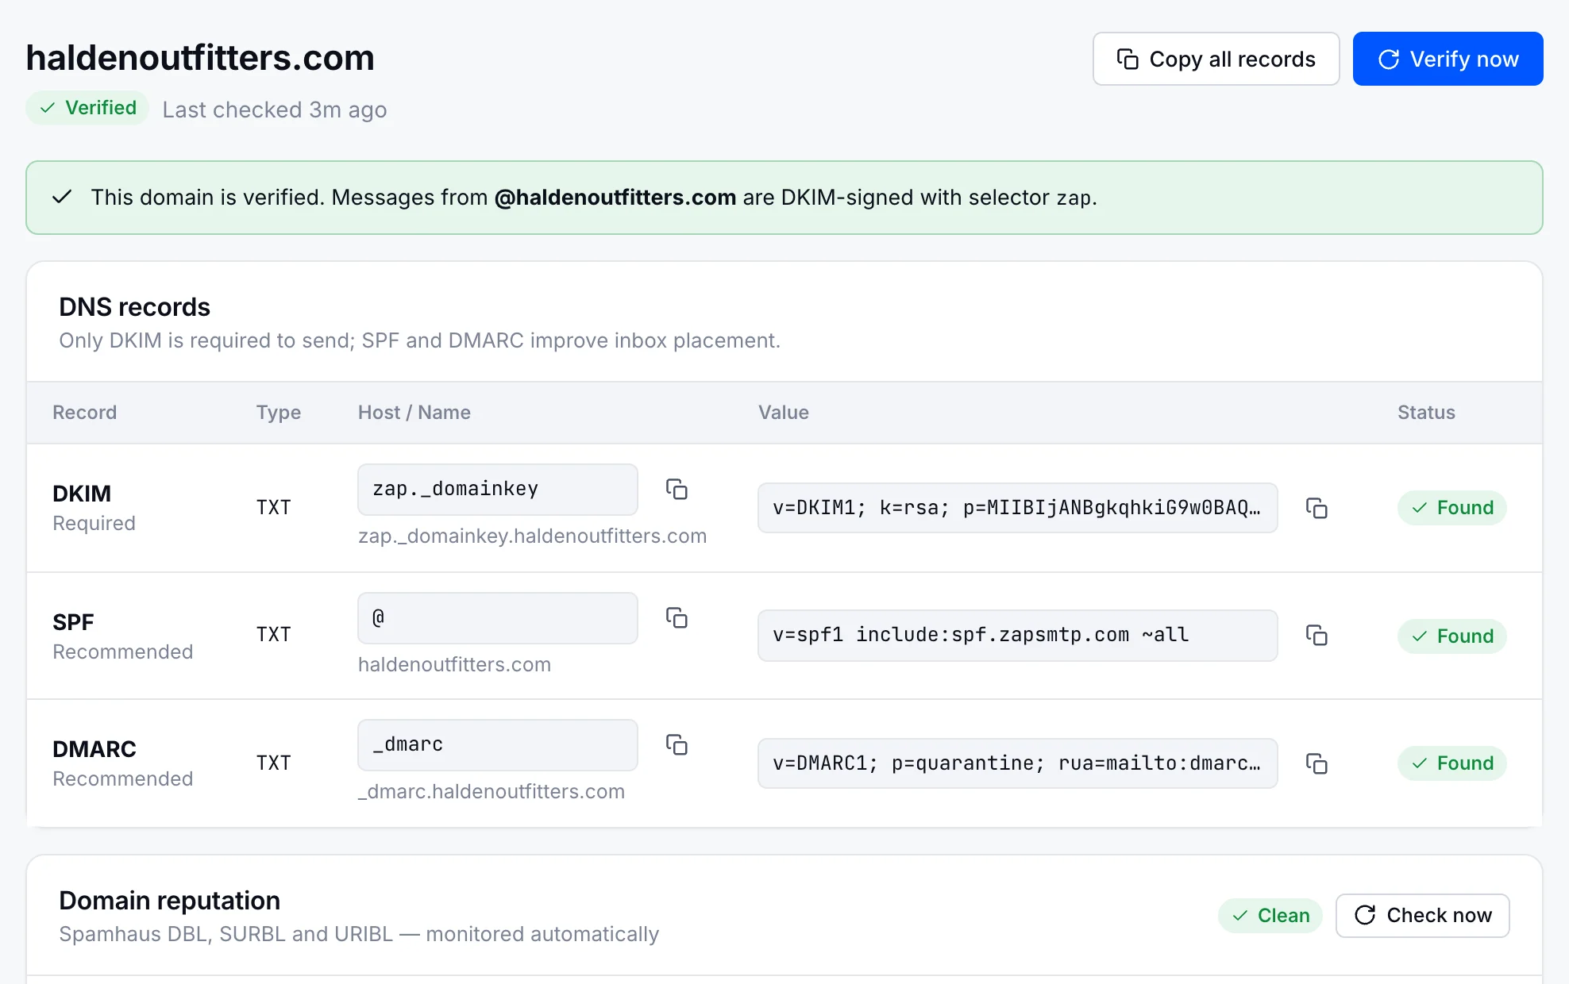Select the _dmarc host field
This screenshot has height=984, width=1569.
click(498, 744)
